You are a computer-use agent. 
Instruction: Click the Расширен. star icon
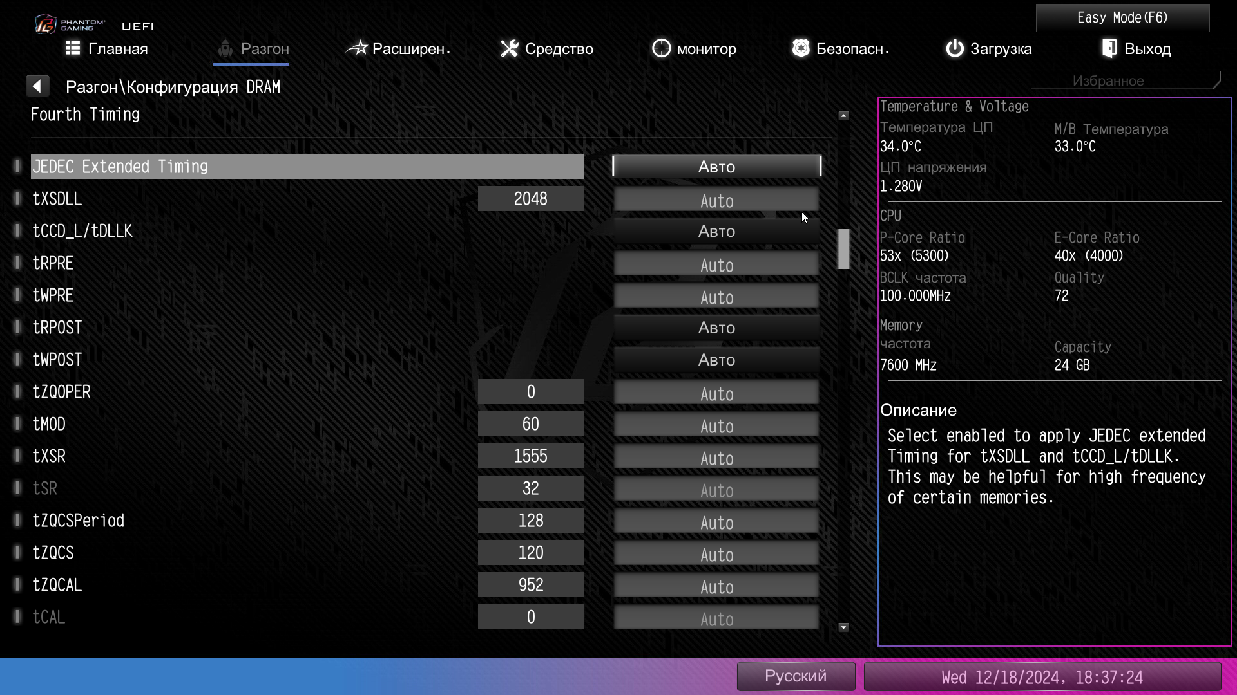[356, 48]
